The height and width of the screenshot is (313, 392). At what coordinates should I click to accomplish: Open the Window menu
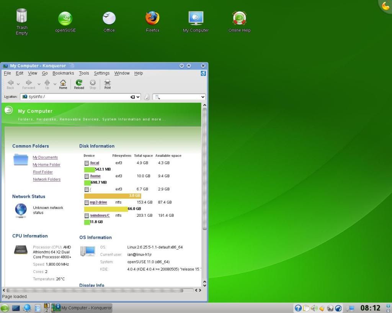122,73
